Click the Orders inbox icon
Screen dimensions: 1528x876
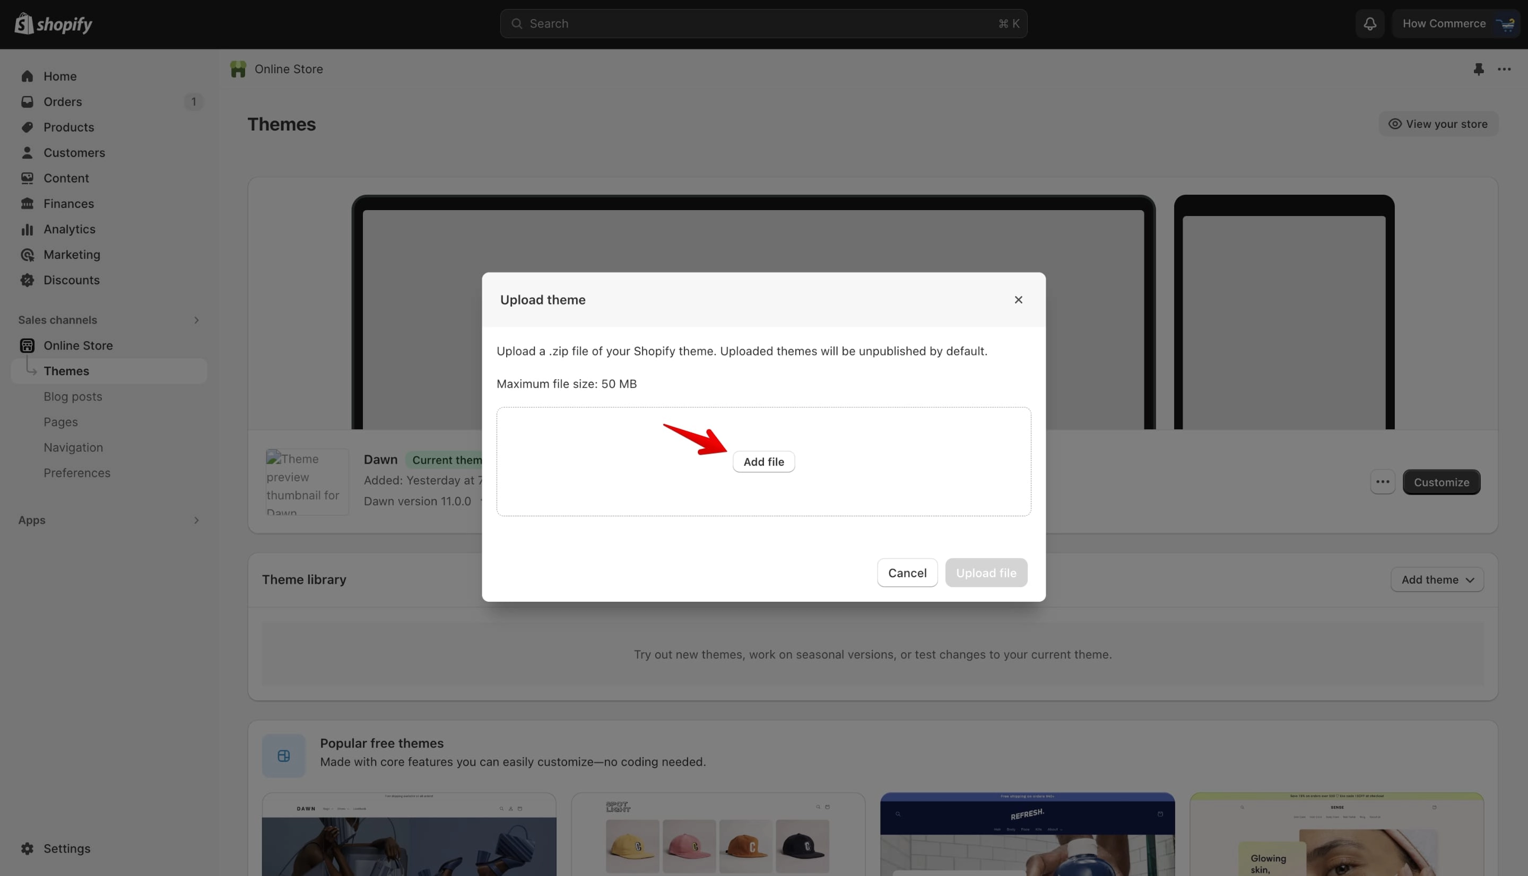coord(27,102)
